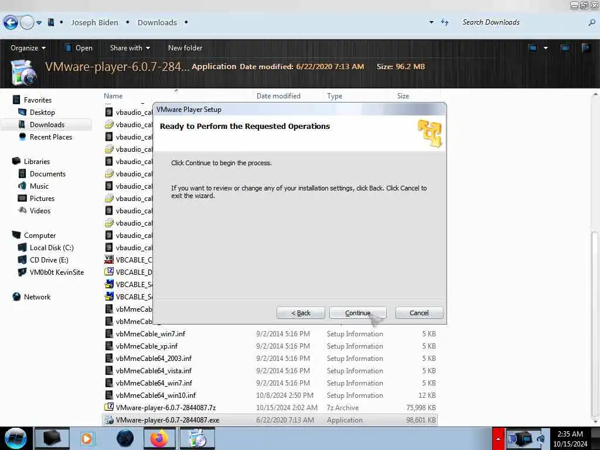This screenshot has width=600, height=450.
Task: Open the view options dropdown arrow
Action: pyautogui.click(x=546, y=48)
